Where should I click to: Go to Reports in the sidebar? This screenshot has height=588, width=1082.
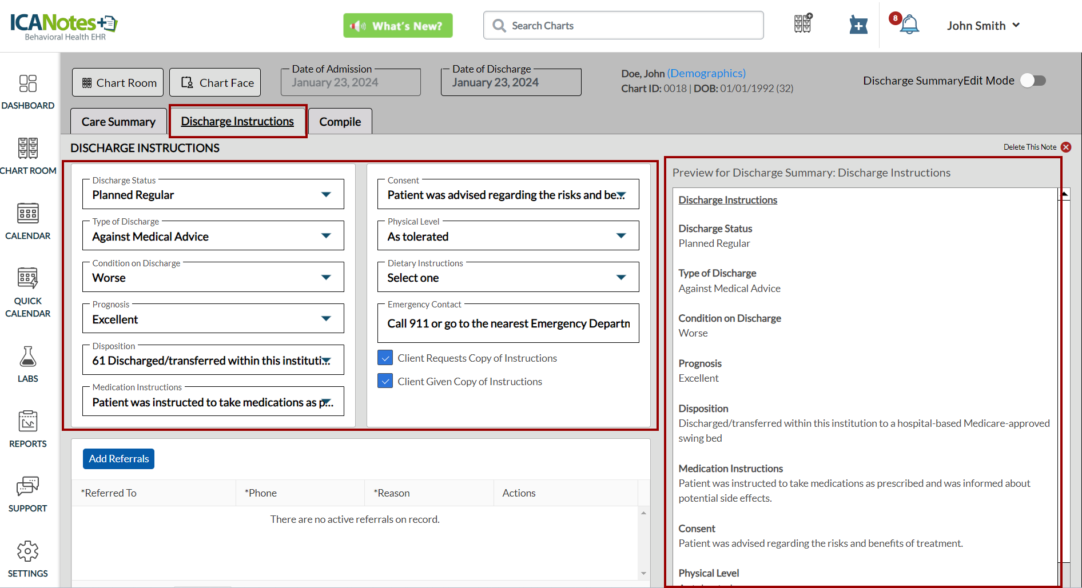(x=27, y=422)
